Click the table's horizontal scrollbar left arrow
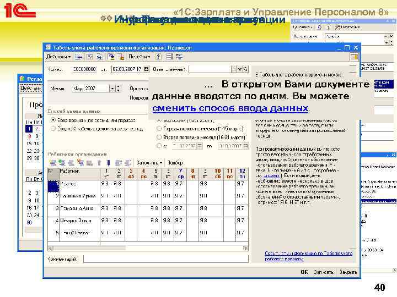397x297 pixels. point(50,248)
